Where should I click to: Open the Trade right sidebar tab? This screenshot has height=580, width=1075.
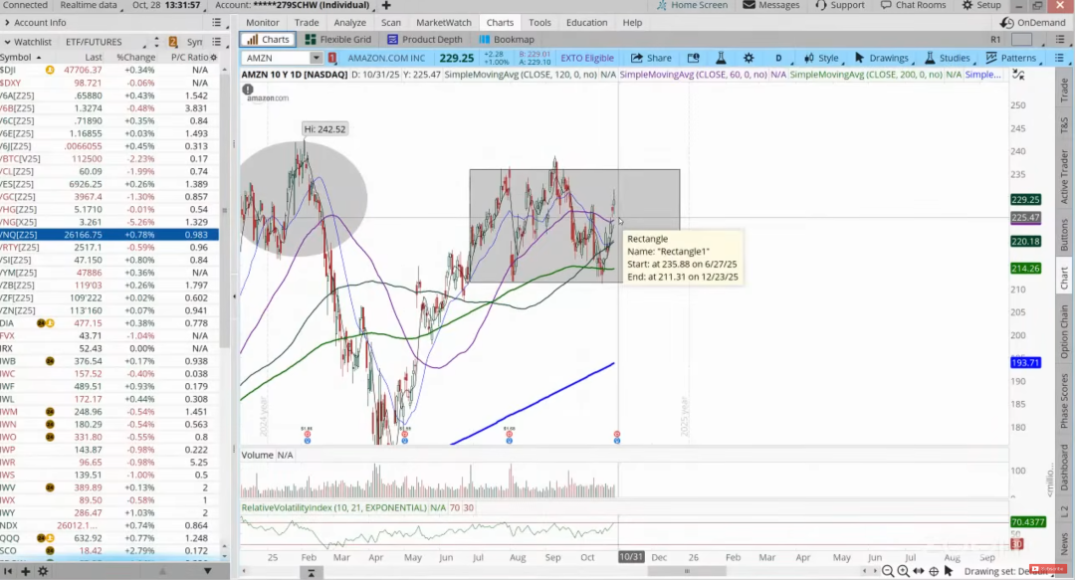[x=1064, y=90]
